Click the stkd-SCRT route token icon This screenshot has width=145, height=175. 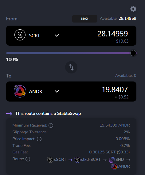[x=77, y=160]
